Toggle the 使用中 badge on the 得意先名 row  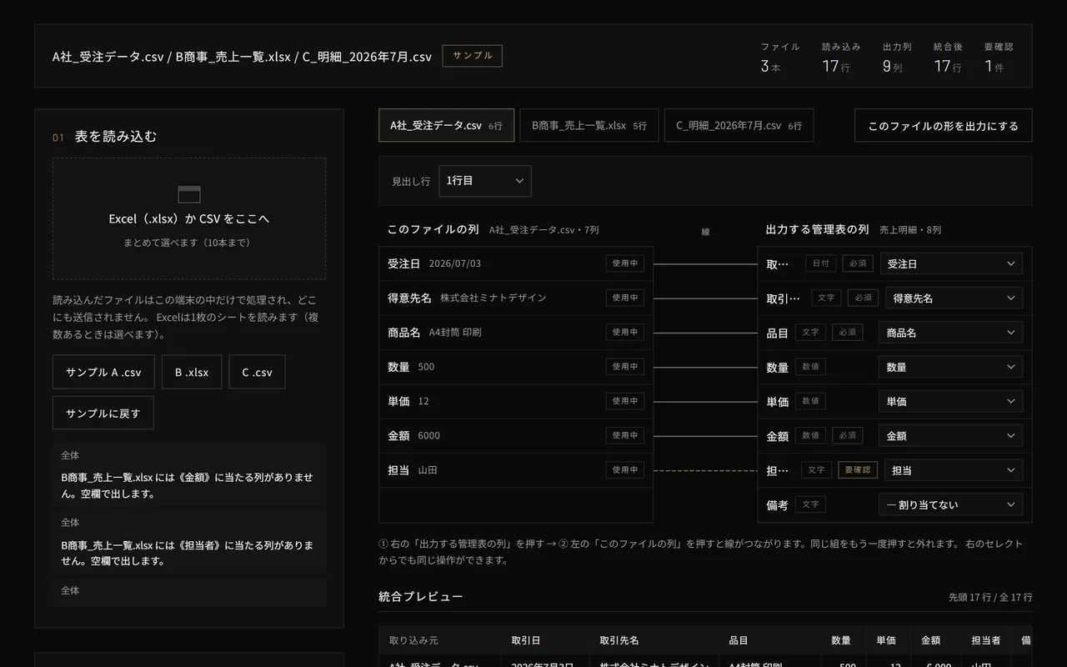(625, 298)
